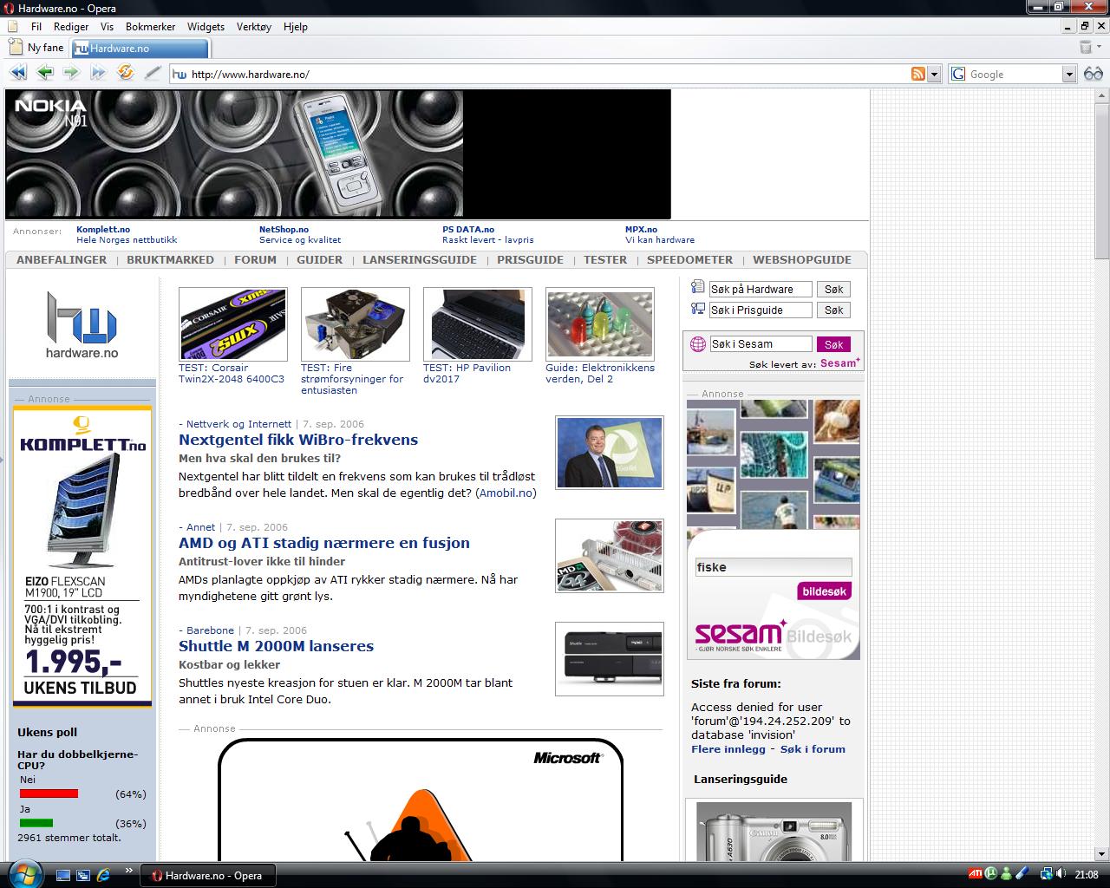This screenshot has height=888, width=1110.
Task: Click the Sesam globe search icon
Action: click(x=697, y=344)
